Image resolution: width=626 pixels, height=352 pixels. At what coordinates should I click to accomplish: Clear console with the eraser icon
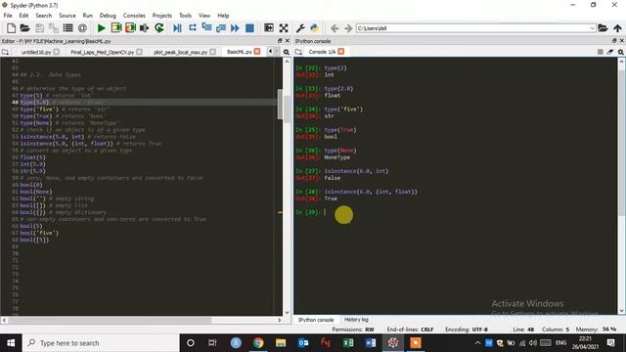tap(610, 52)
